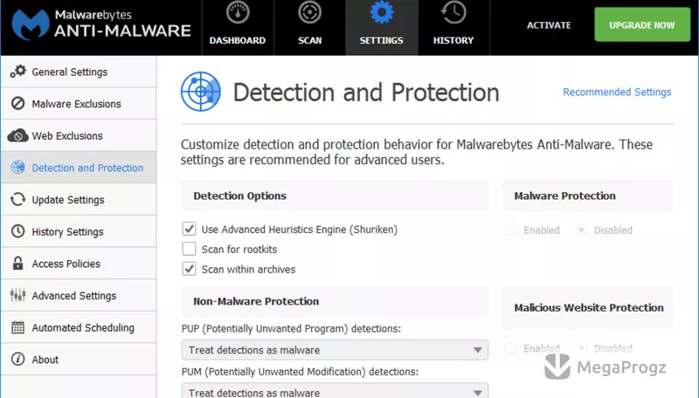Screen dimensions: 699x398
Task: Click the Malwarebytes logo icon
Action: 31,24
